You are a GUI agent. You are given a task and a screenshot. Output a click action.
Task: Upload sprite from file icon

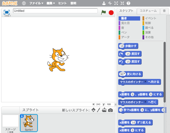104,110
